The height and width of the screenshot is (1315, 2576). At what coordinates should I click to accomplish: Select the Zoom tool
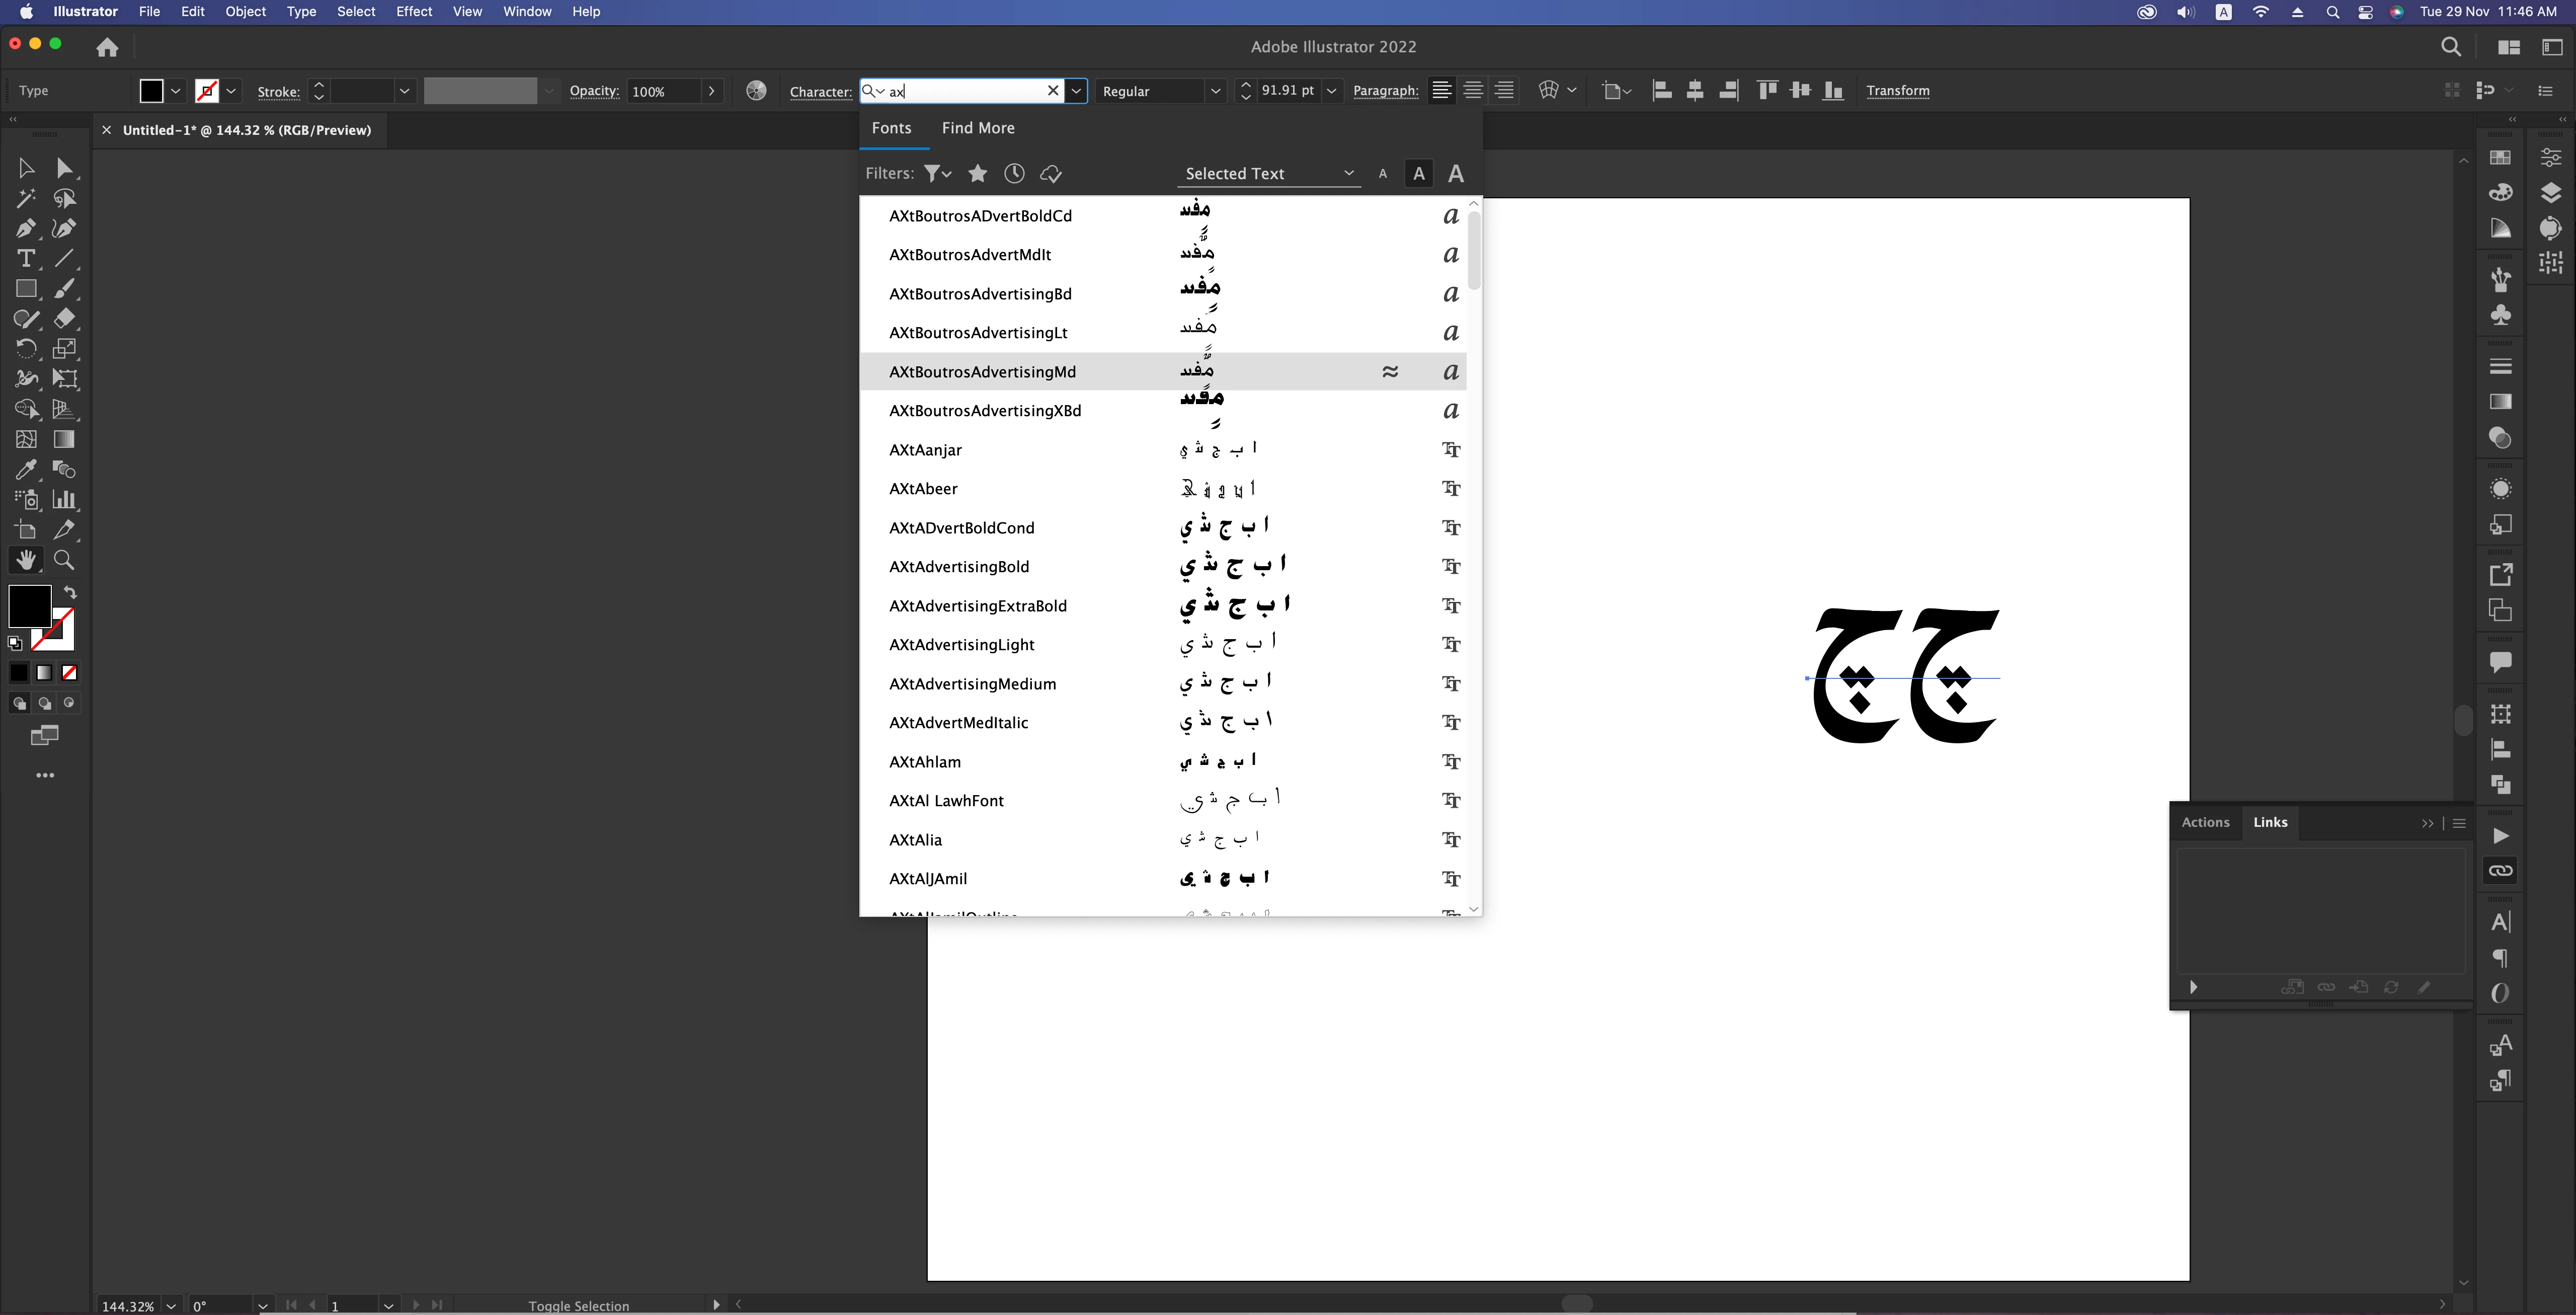pos(64,560)
